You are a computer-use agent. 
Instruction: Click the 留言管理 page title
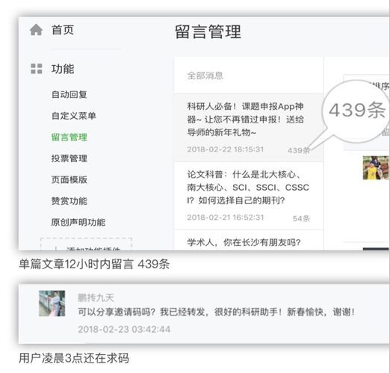(208, 31)
